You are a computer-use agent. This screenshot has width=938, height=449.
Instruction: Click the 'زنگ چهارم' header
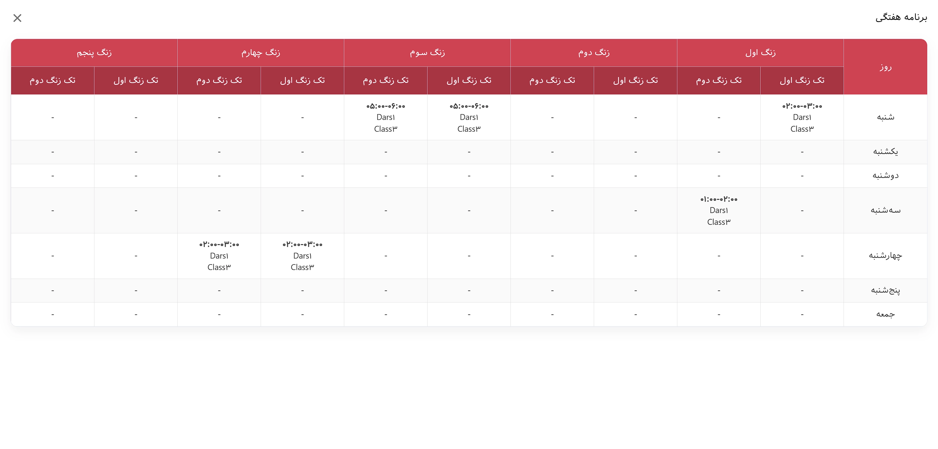point(261,53)
